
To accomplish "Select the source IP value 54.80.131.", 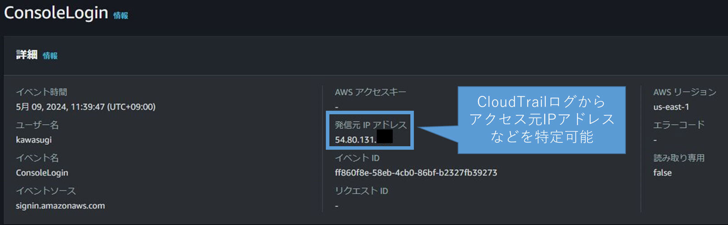I will 355,140.
